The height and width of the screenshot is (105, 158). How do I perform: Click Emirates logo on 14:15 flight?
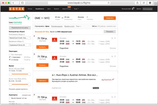55,40
